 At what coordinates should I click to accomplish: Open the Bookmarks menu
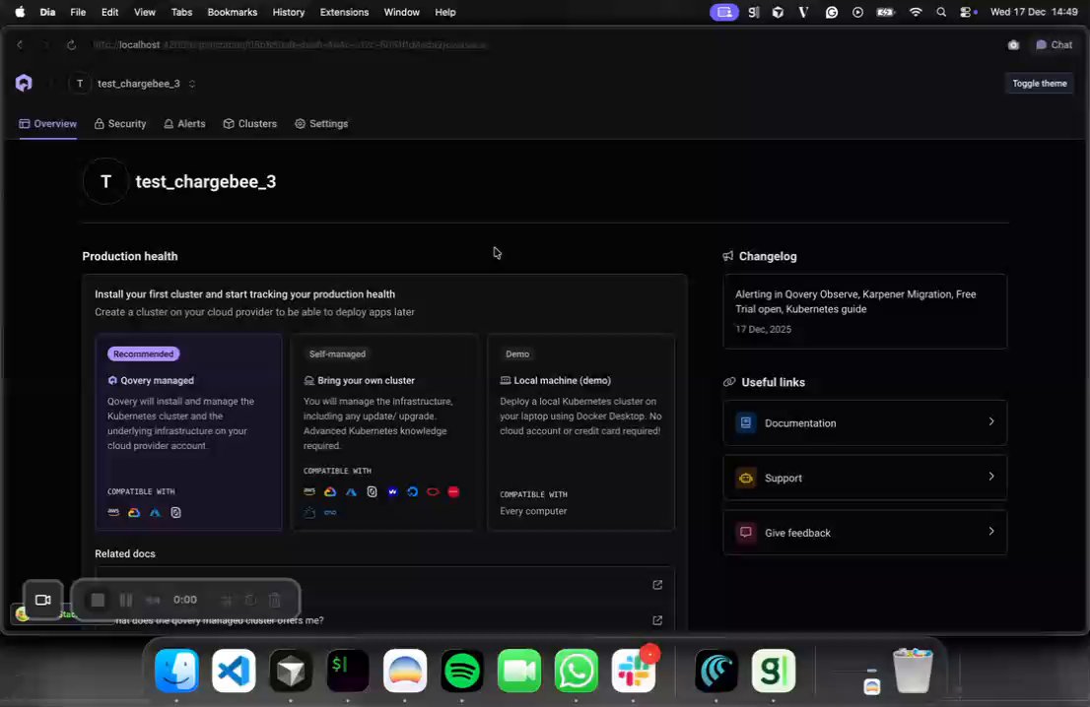(233, 12)
